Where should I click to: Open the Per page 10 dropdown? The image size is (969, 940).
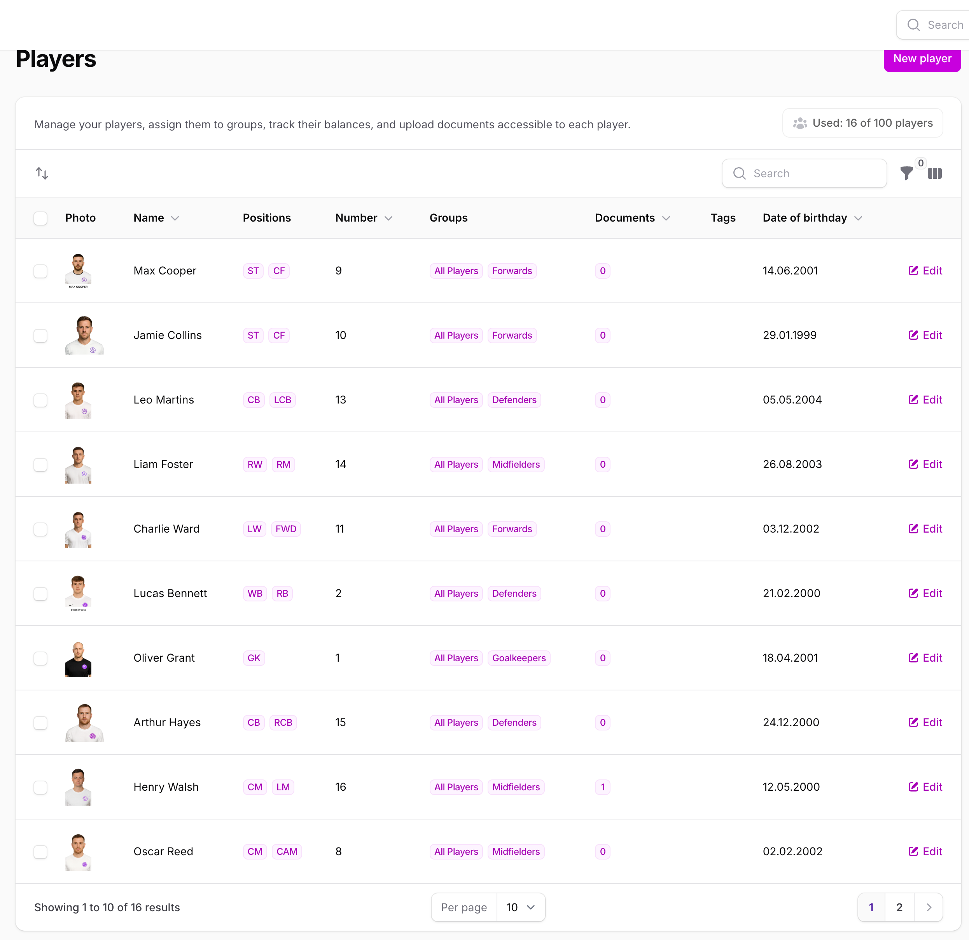point(520,907)
